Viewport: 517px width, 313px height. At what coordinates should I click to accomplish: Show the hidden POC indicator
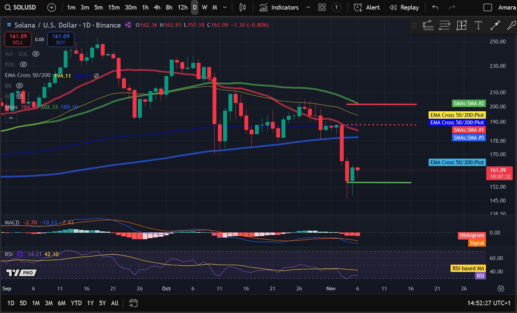point(23,64)
